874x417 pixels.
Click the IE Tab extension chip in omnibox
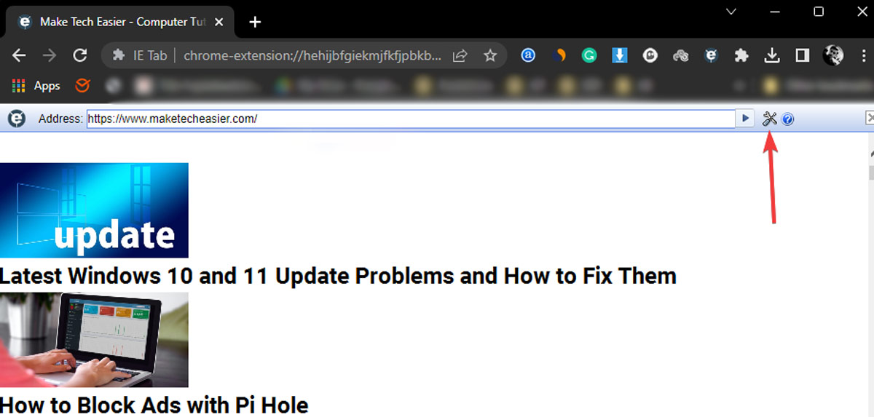[x=139, y=55]
